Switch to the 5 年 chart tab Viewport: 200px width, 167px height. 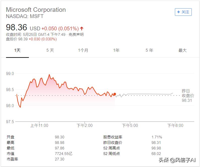pos(149,50)
